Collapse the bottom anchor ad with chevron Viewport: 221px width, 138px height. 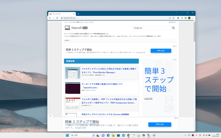(50, 115)
